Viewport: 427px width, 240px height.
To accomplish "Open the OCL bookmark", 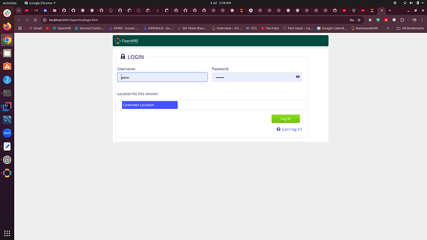I will click(252, 28).
